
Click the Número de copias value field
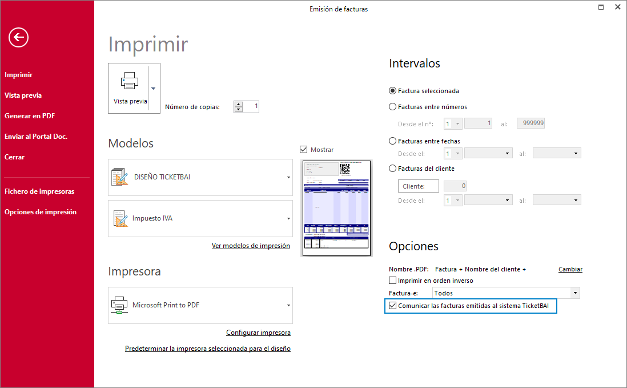251,106
